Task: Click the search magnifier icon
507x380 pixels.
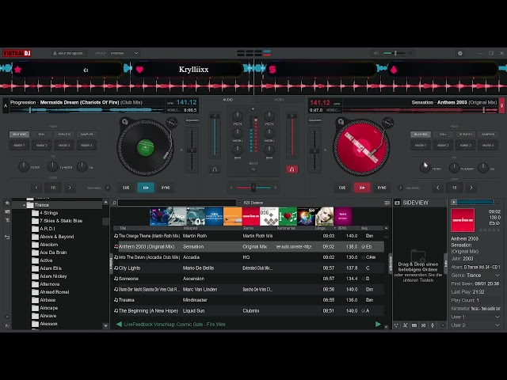Action: click(x=114, y=203)
